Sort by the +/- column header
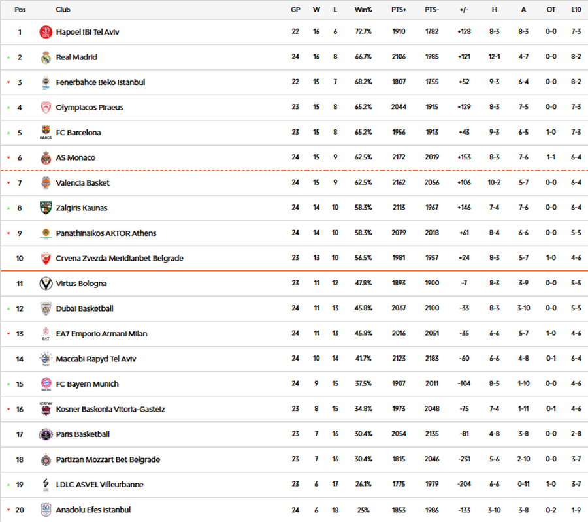This screenshot has height=522, width=588. pos(465,10)
